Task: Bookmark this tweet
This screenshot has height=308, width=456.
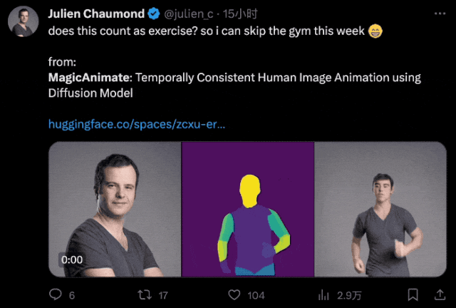Action: (x=413, y=294)
